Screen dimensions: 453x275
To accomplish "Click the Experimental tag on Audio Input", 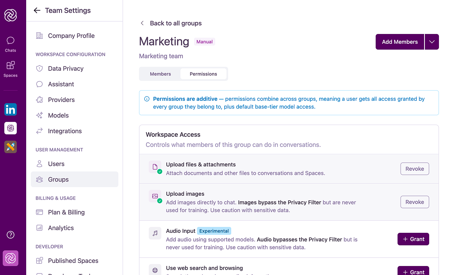I will pyautogui.click(x=214, y=231).
